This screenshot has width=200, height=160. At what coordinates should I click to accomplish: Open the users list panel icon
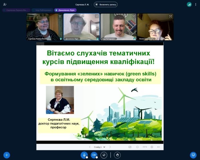5,4
